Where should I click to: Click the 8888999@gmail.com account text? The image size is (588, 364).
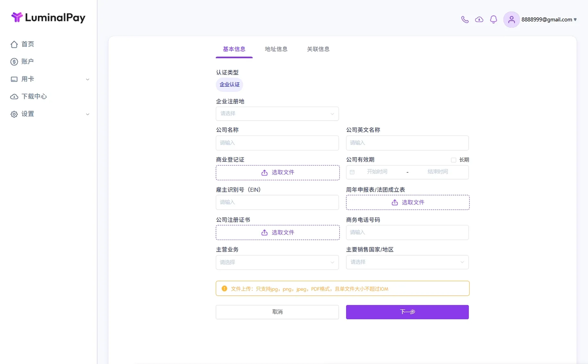click(x=547, y=20)
